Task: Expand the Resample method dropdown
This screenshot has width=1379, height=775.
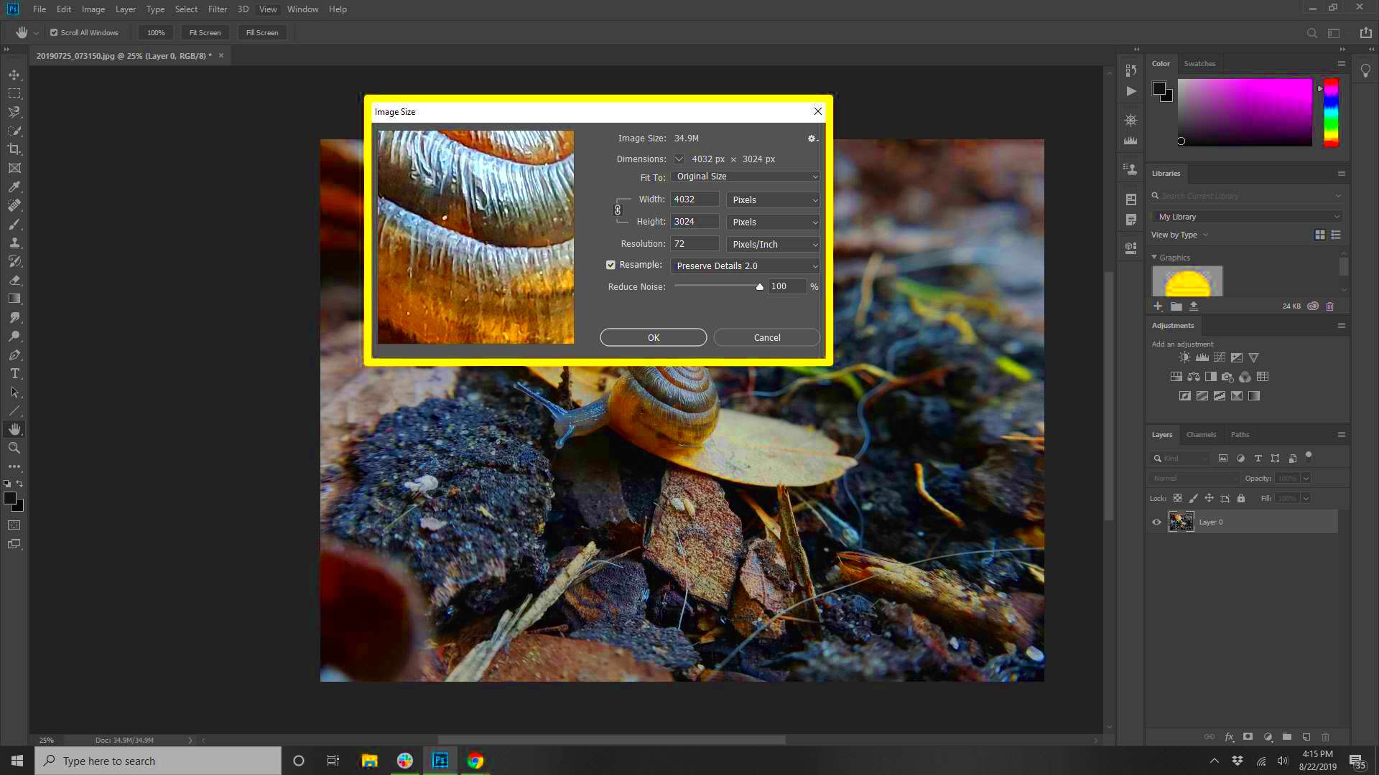Action: [814, 266]
